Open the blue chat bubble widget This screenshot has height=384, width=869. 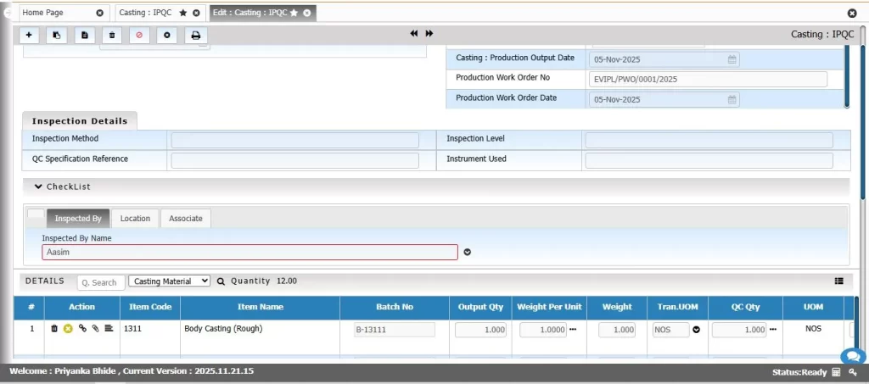851,357
